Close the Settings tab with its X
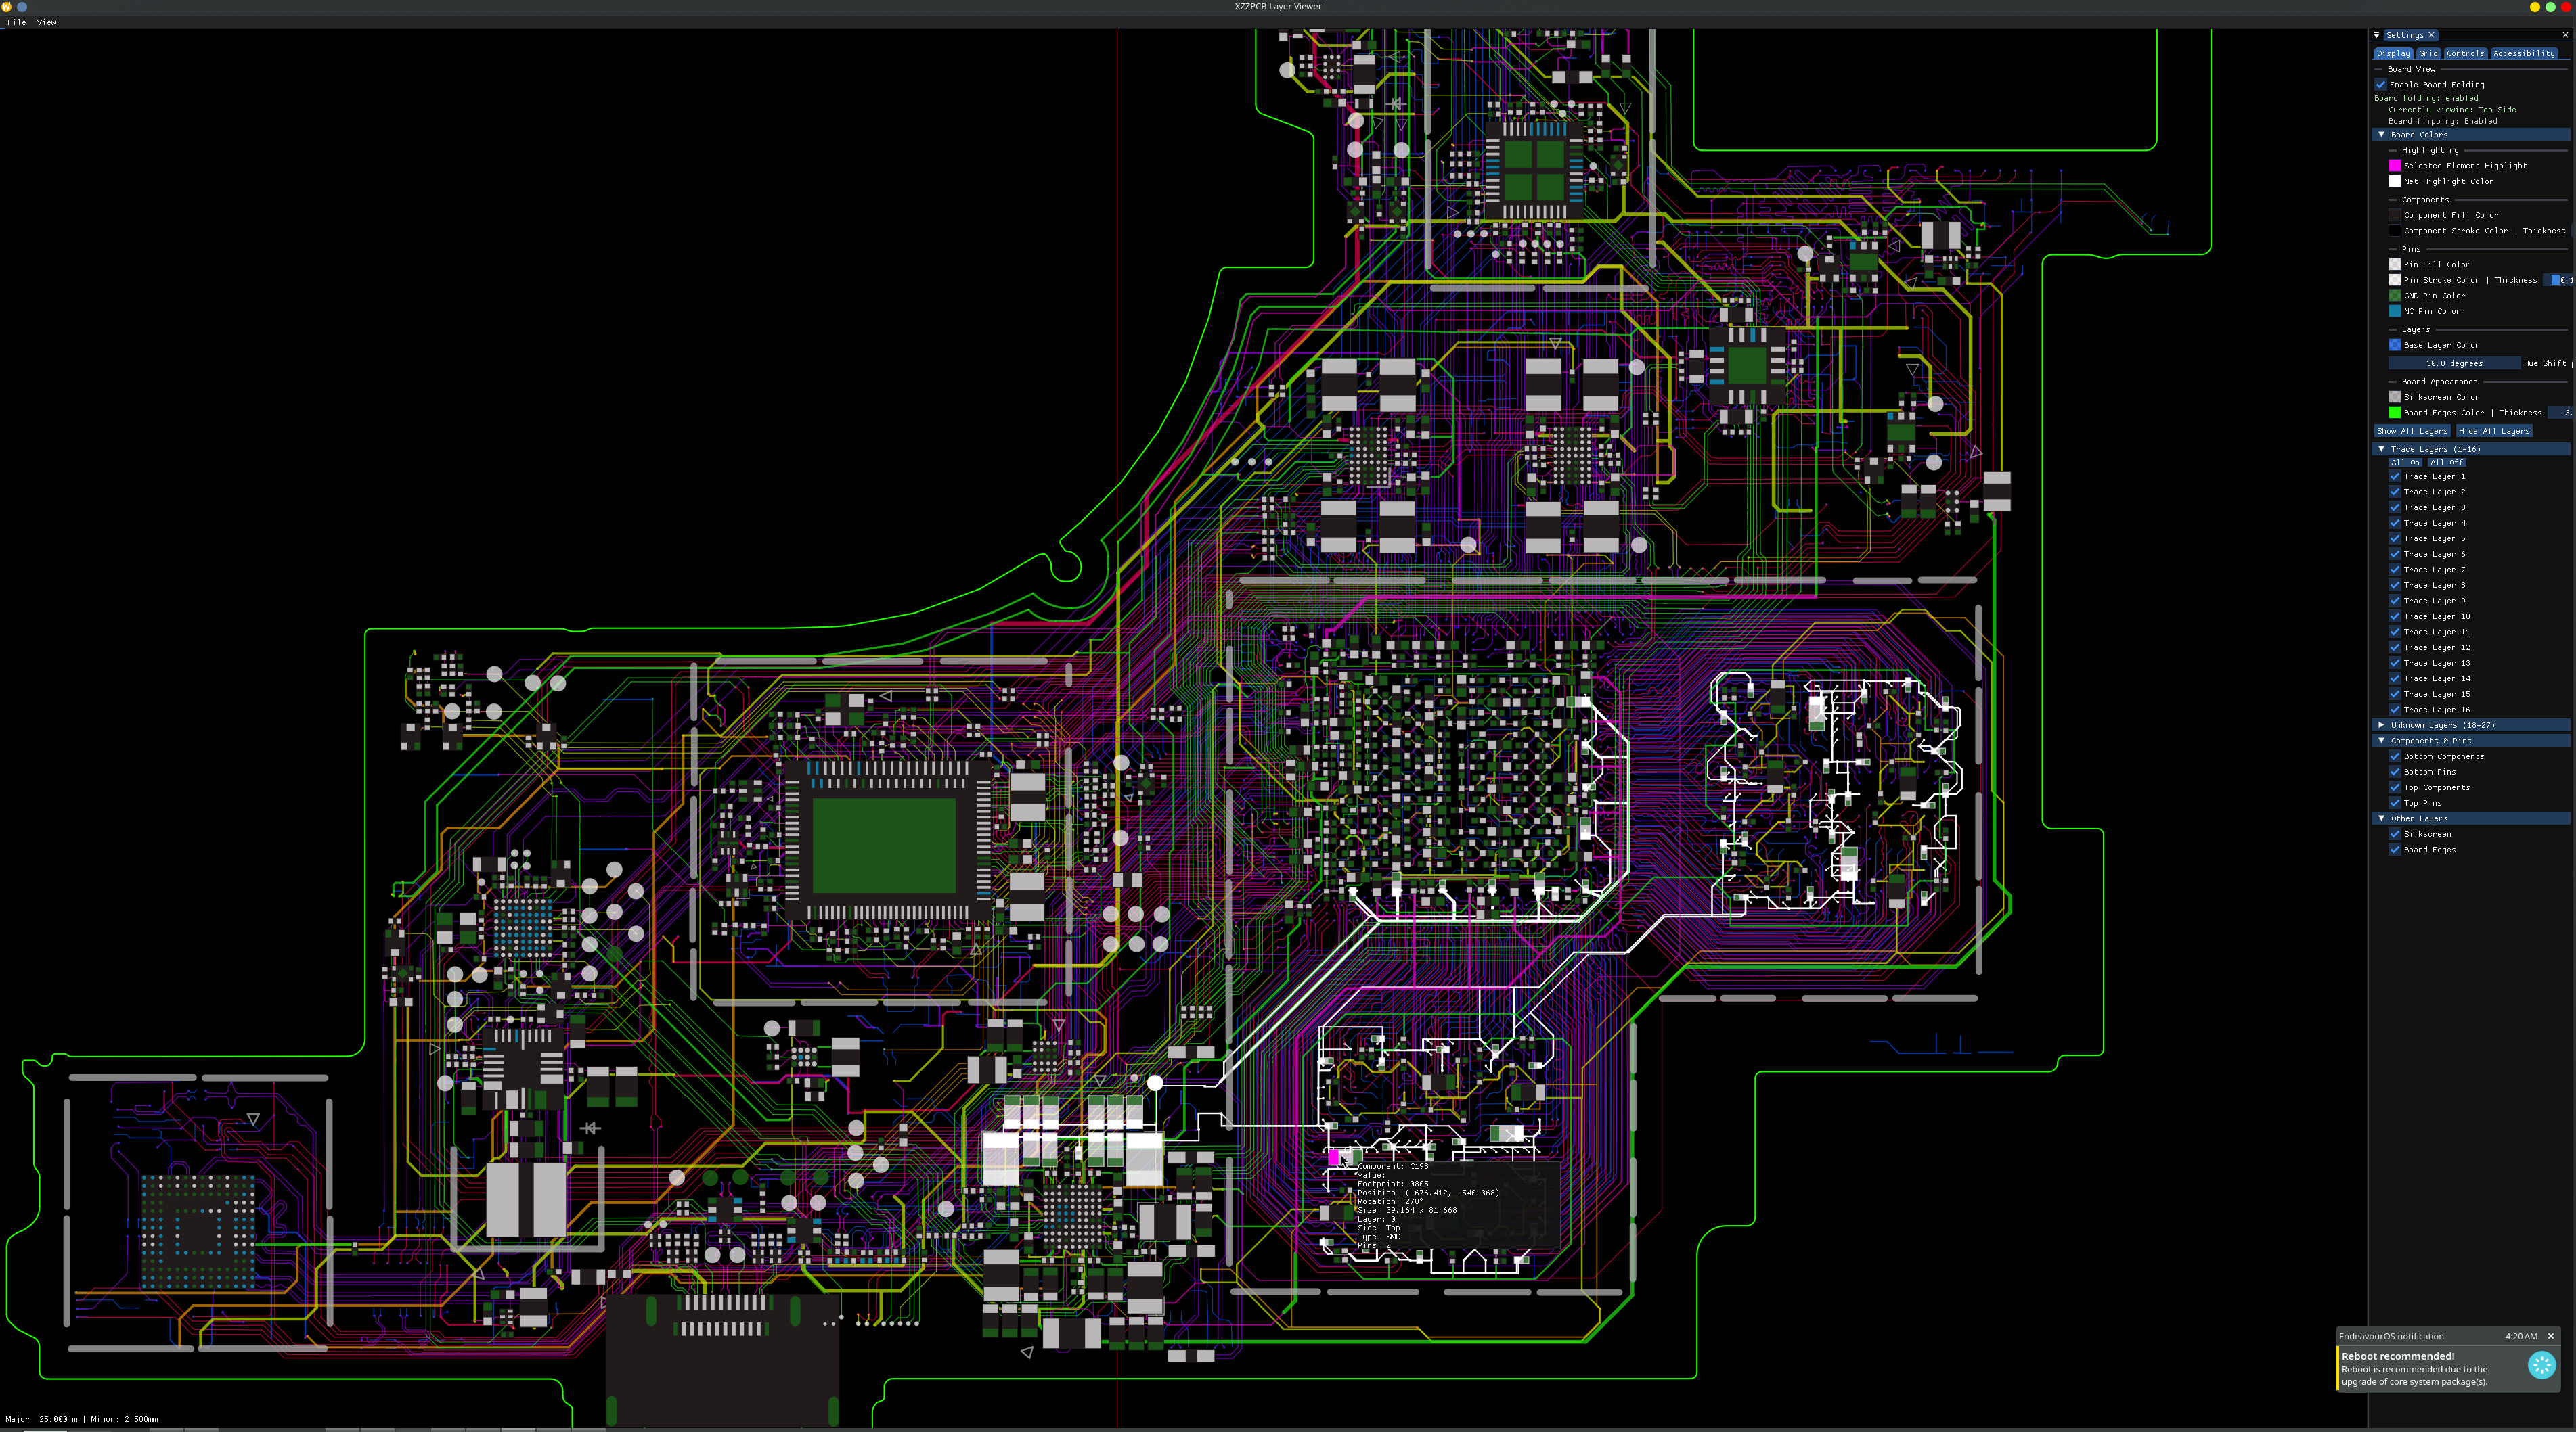Screen dimensions: 2576x1432 point(2431,35)
